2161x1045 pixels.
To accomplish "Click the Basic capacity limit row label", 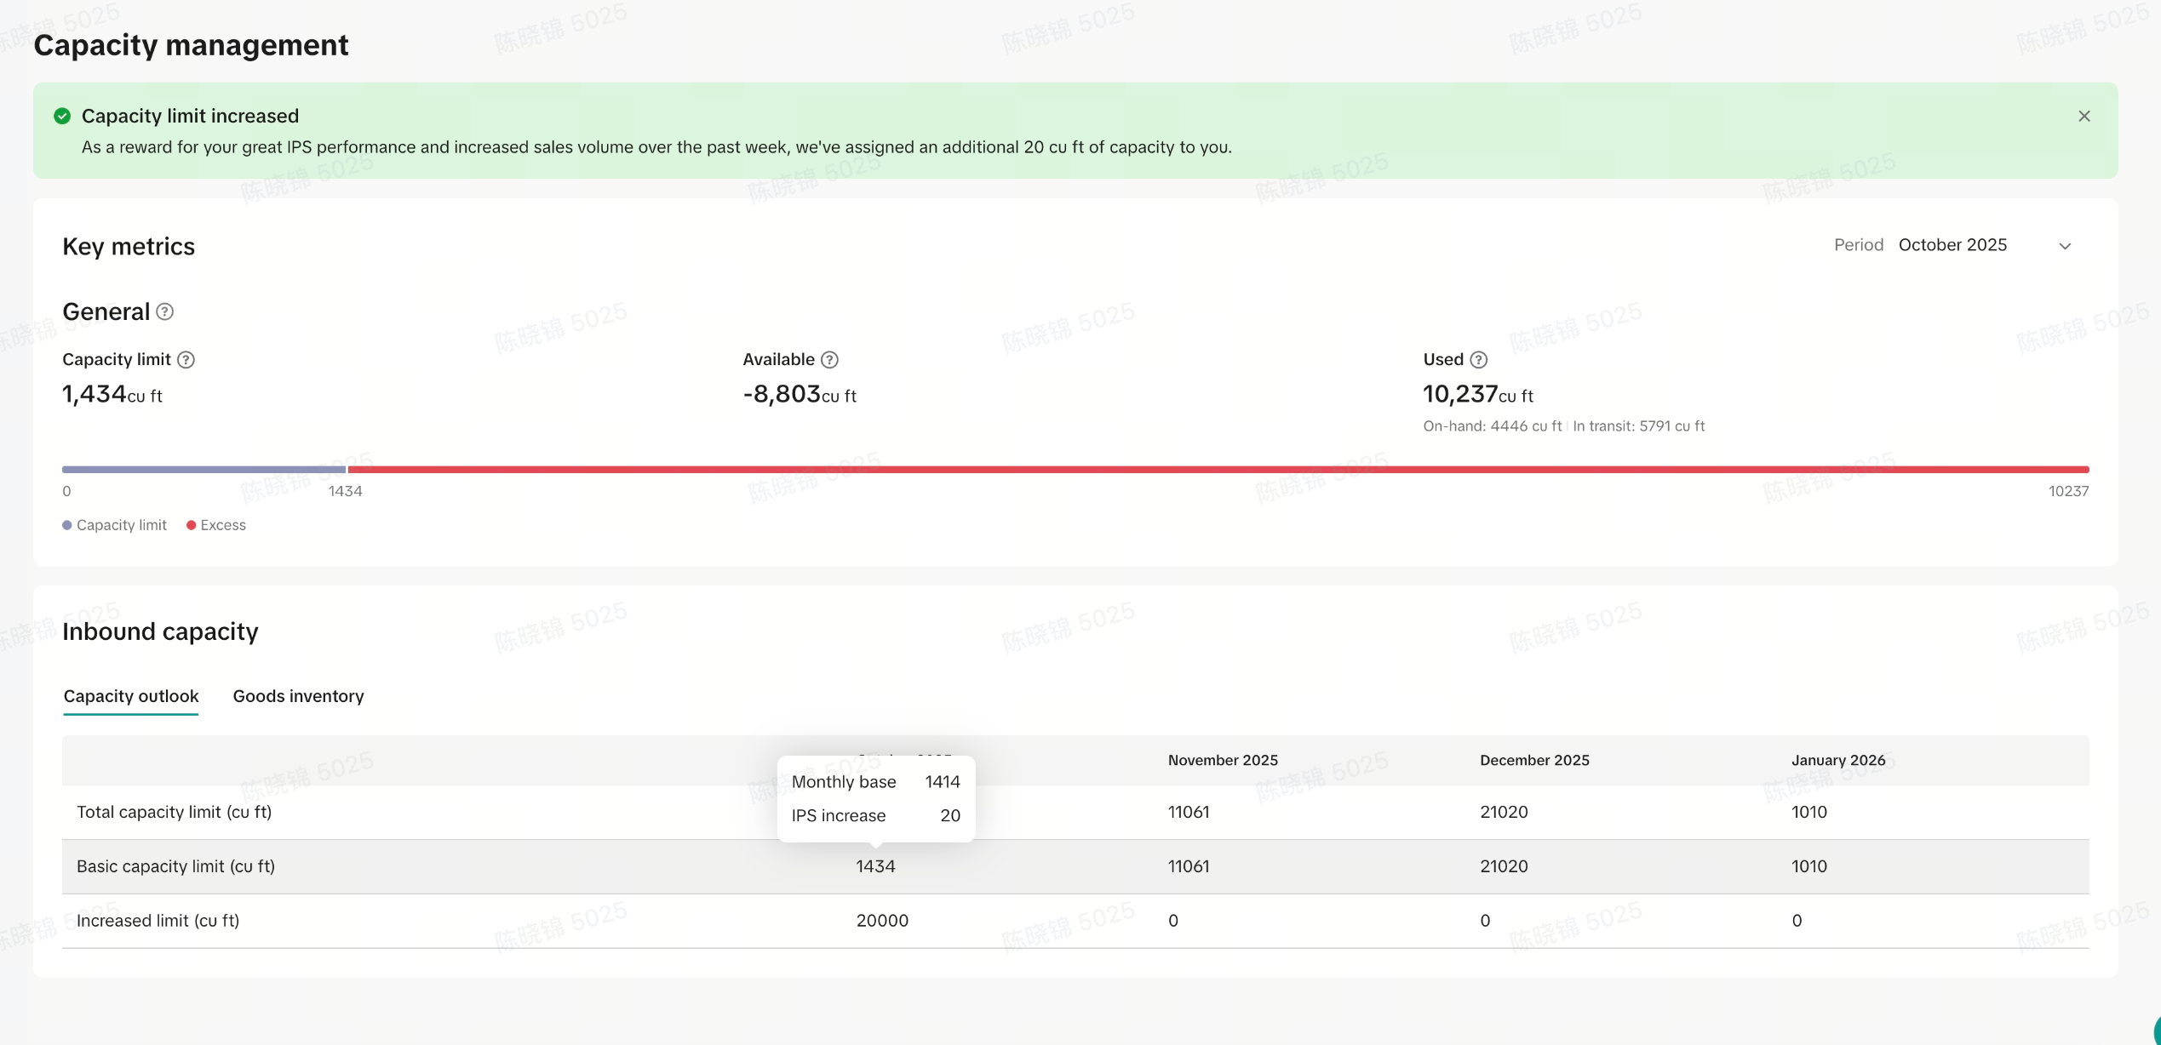I will tap(175, 866).
